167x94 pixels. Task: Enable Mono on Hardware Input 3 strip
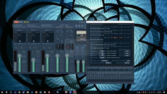(x=52, y=65)
